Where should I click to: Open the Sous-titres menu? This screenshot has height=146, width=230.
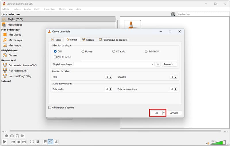click(x=50, y=9)
